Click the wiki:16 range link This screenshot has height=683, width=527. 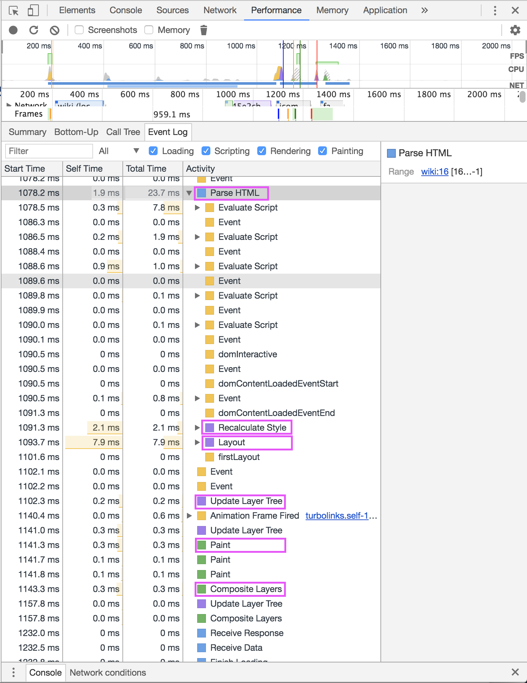click(x=435, y=172)
